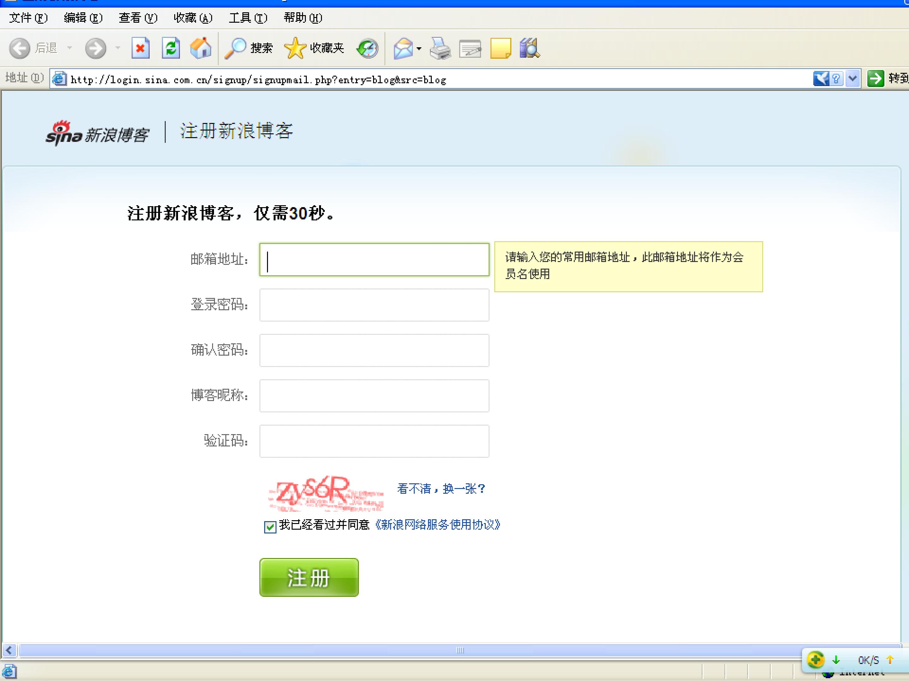Viewport: 909px width, 681px height.
Task: Open the History clock icon
Action: (367, 49)
